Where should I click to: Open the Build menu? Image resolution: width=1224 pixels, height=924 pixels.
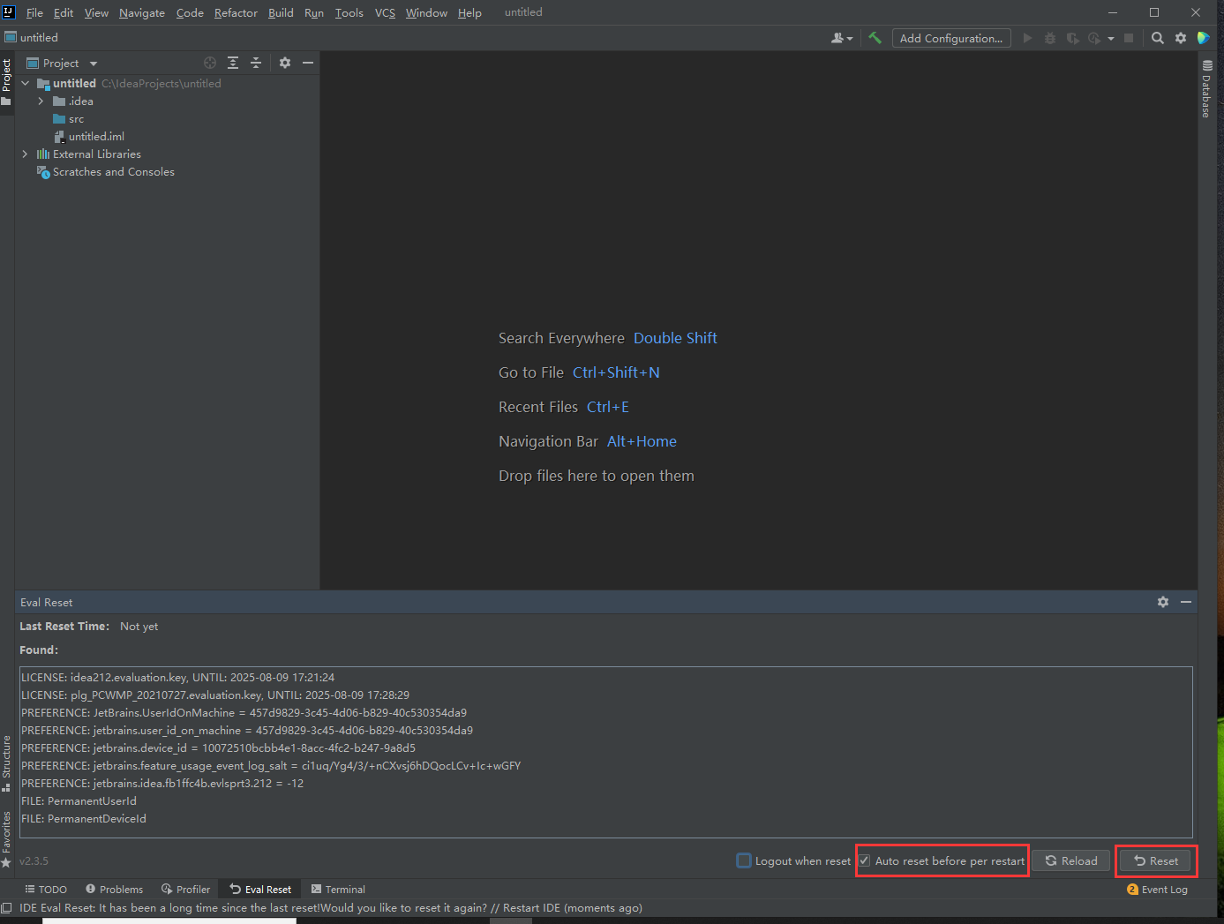281,12
